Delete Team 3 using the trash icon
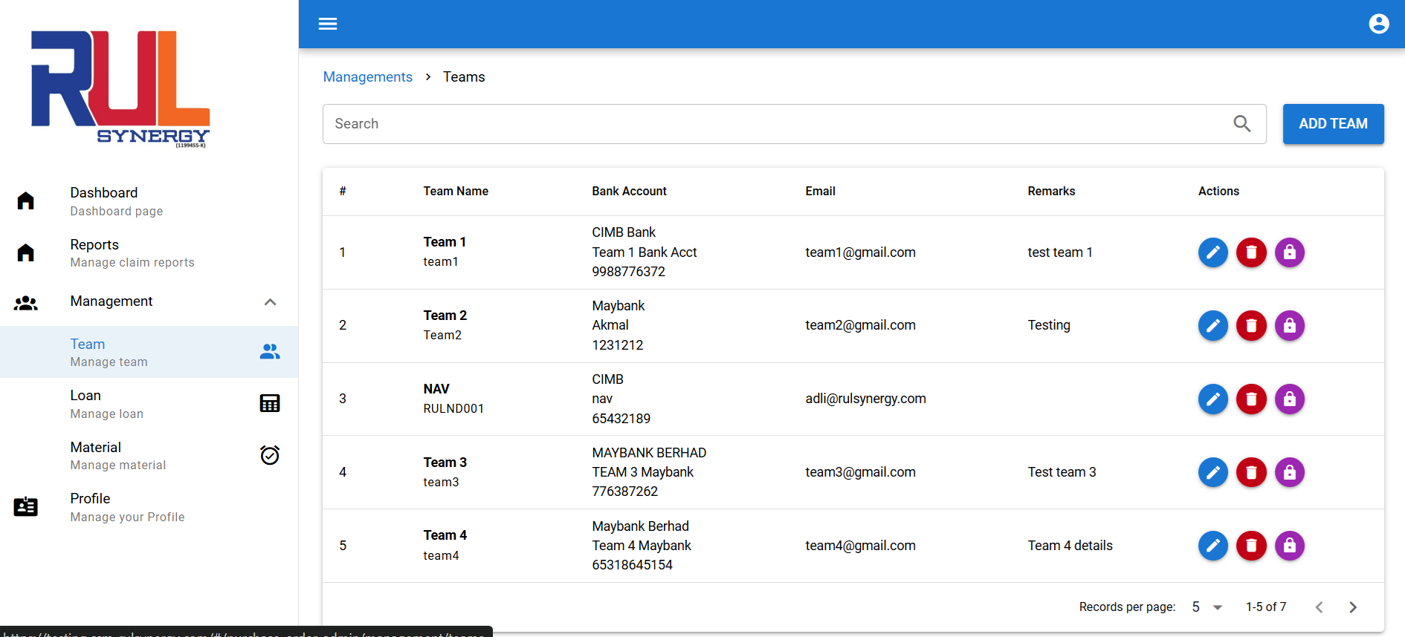 pyautogui.click(x=1251, y=472)
